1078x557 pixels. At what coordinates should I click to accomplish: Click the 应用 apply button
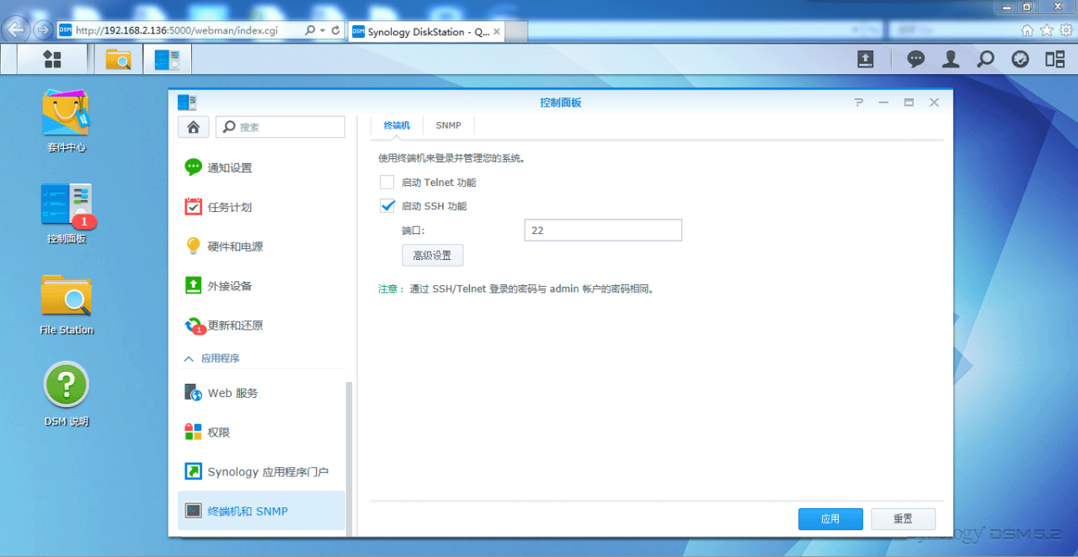(830, 519)
